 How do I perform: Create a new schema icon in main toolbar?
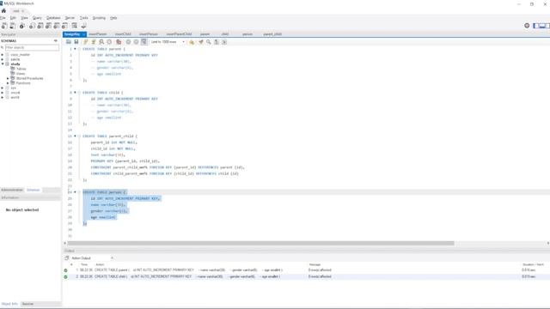coord(33,26)
